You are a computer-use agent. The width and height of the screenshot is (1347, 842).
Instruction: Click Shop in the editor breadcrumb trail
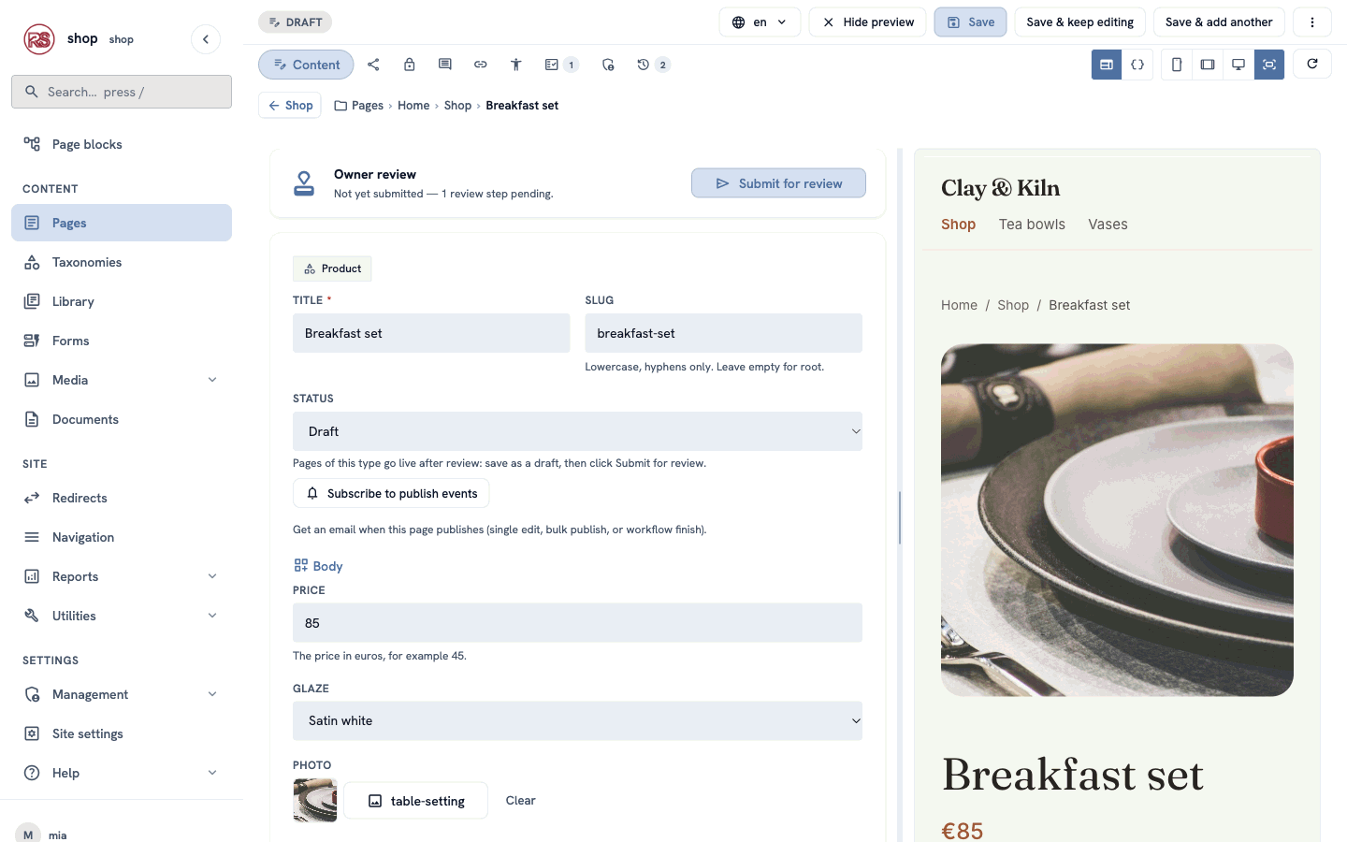click(457, 106)
